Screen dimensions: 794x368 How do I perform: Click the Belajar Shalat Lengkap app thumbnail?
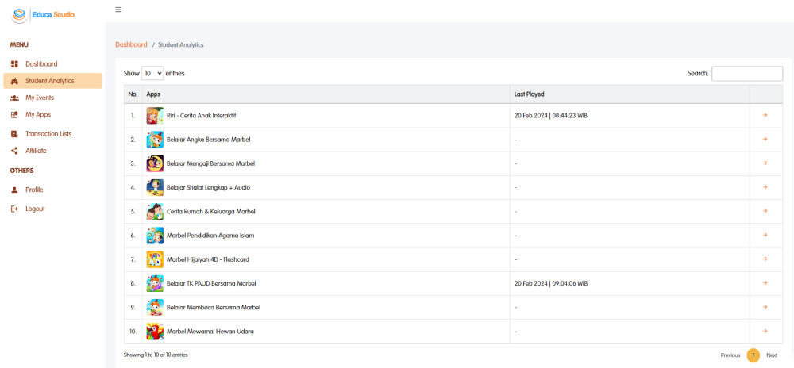coord(155,187)
